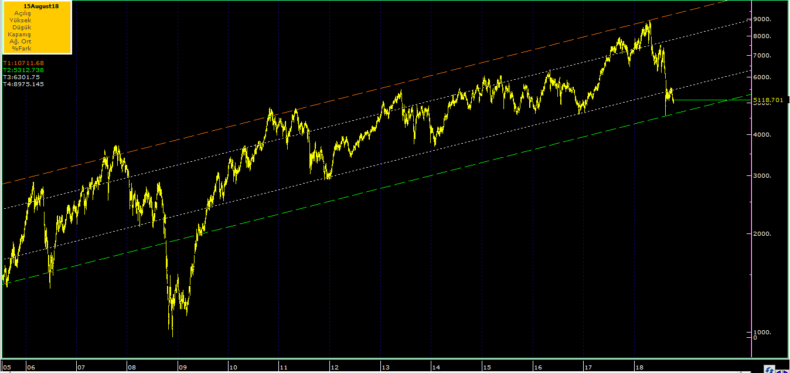Click the 9000 price axis label
790x373 pixels.
coord(762,19)
